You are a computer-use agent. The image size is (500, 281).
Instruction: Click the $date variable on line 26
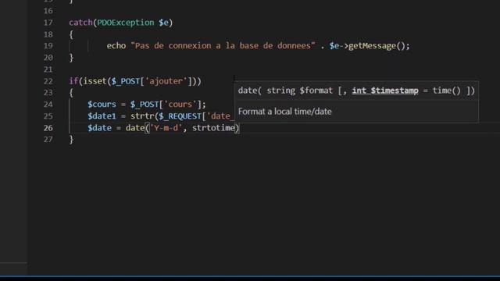(x=99, y=128)
